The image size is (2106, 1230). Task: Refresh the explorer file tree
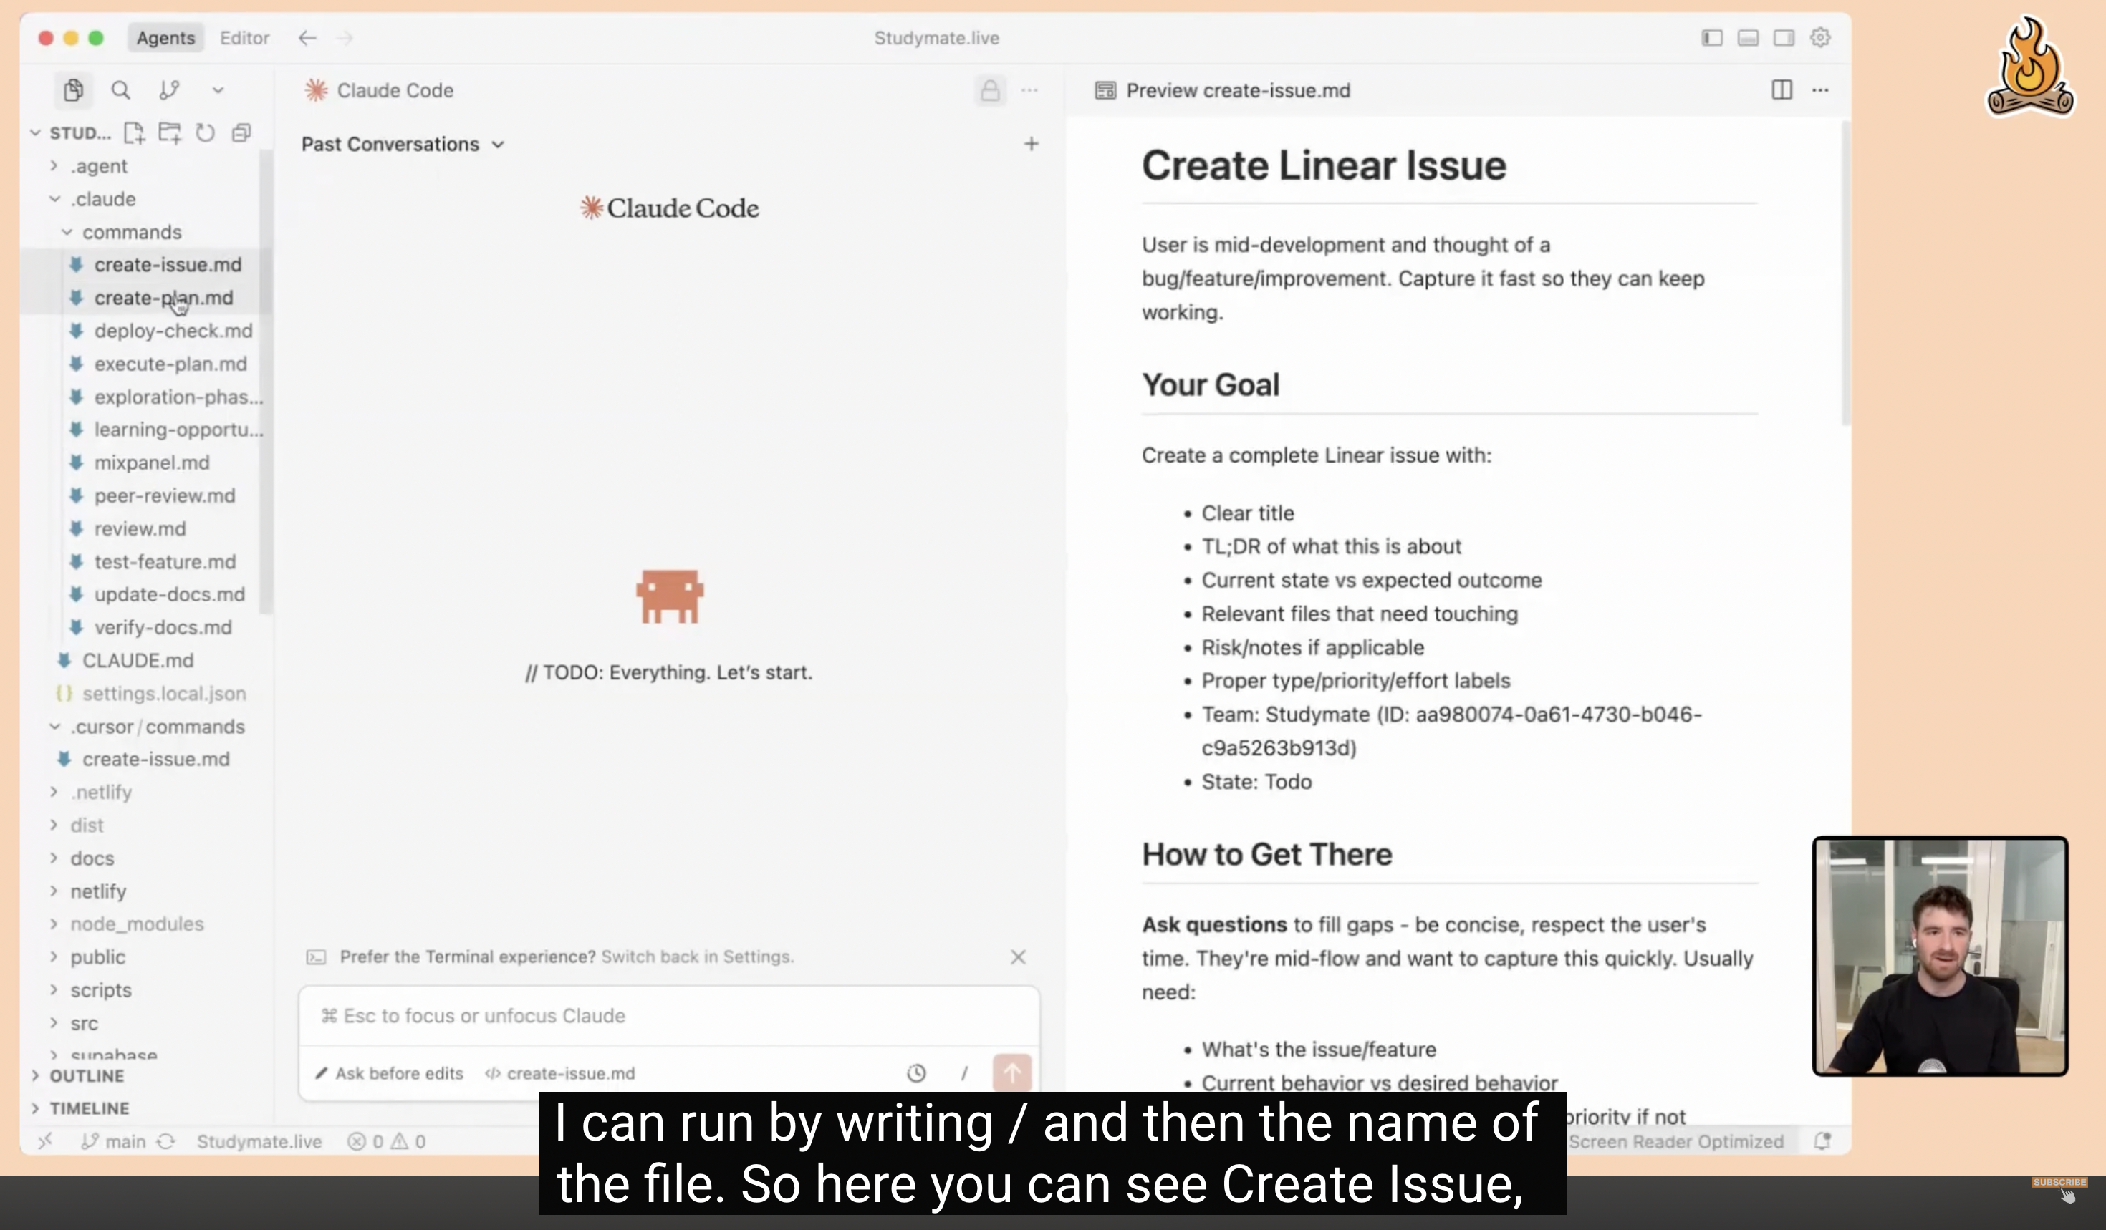click(206, 132)
